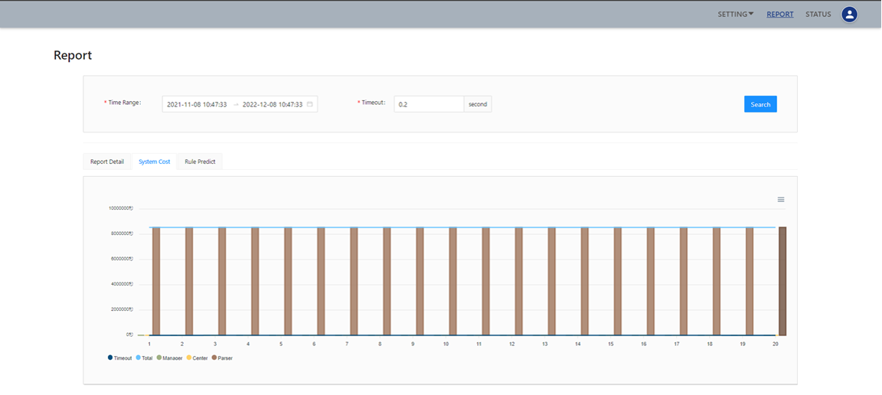Click the 'Timeout:' field label
The image size is (882, 395).
374,103
